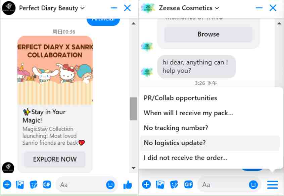284x196 pixels.
Task: Attach a photo in Zeesea Cosmetics chat
Action: (x=160, y=185)
